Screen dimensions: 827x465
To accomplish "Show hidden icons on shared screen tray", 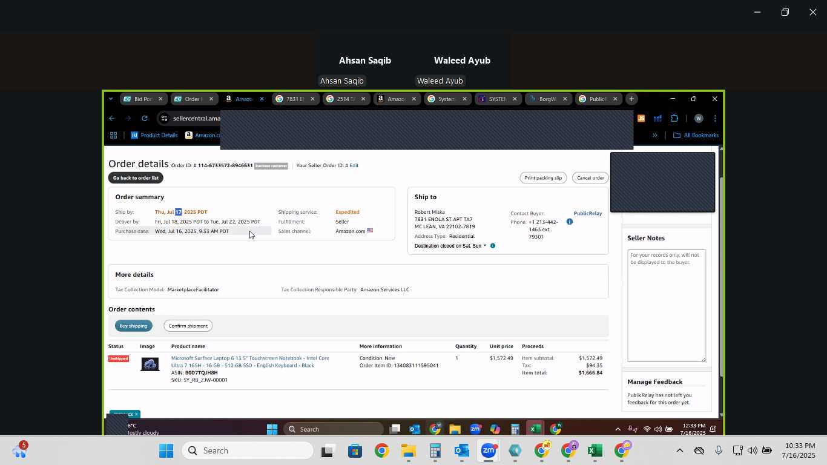I will click(x=618, y=429).
